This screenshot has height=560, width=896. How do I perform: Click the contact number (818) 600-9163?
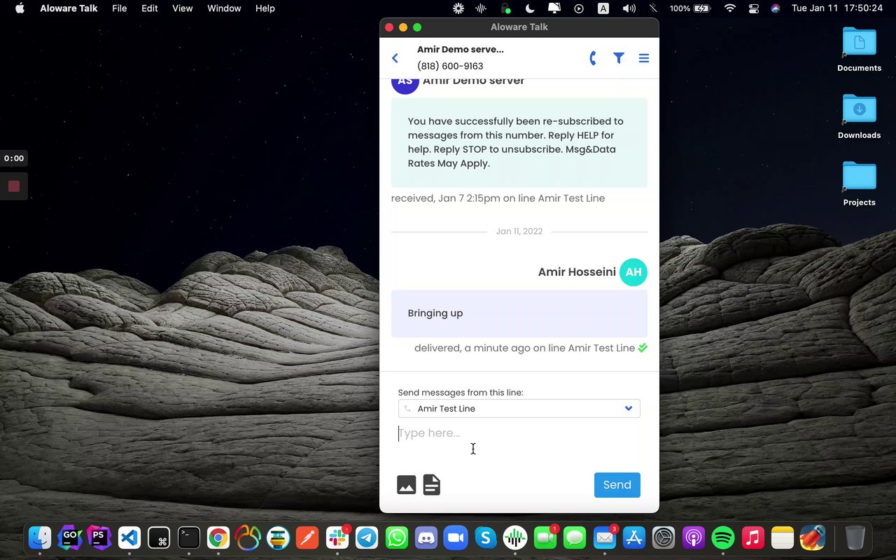pos(450,66)
